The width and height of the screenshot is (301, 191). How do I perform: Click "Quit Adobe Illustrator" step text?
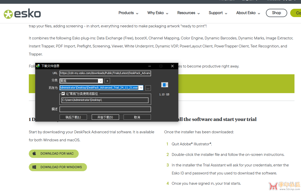(x=192, y=144)
